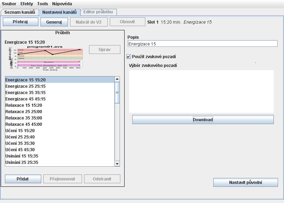The width and height of the screenshot is (284, 203).
Task: Click the Generuj button
Action: [54, 22]
